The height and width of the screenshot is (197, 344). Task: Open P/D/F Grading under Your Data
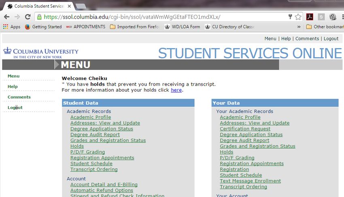tap(237, 157)
